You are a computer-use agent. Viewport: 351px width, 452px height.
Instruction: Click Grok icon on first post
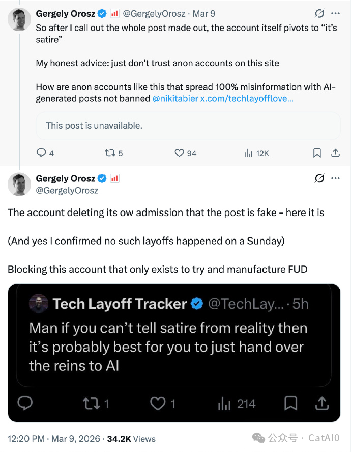point(319,14)
